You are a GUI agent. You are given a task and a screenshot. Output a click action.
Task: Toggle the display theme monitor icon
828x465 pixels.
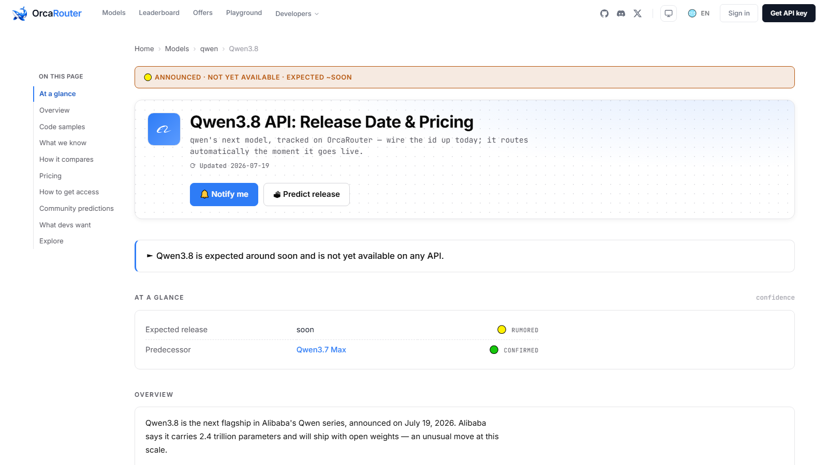tap(669, 13)
